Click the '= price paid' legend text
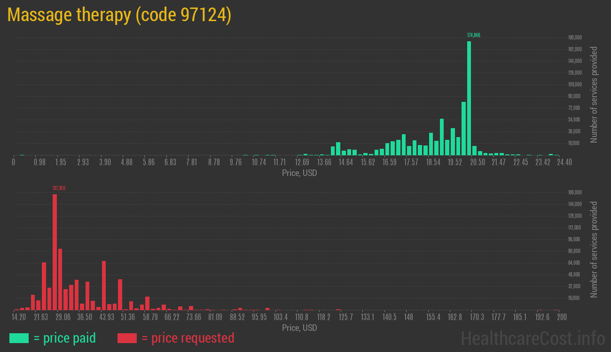Viewport: 611px width, 352px height. coord(65,338)
